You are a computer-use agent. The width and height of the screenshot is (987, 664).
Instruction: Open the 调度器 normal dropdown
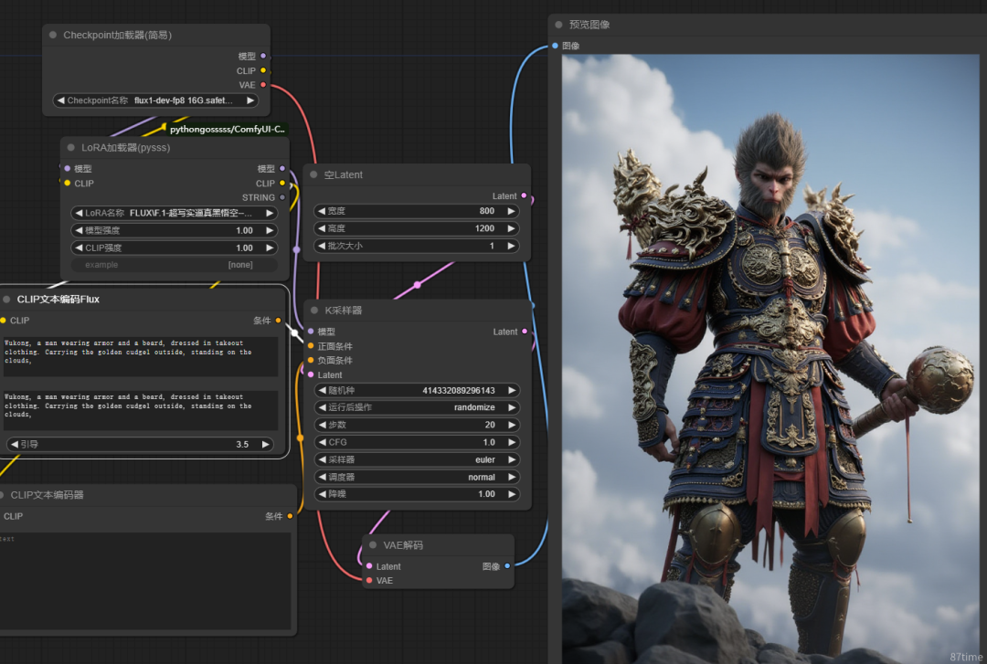click(x=416, y=477)
